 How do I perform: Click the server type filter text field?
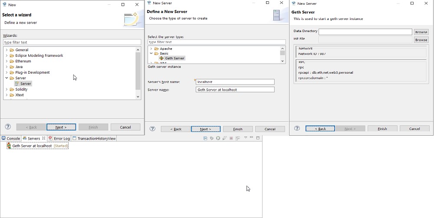[x=217, y=42]
